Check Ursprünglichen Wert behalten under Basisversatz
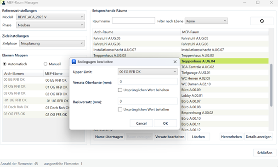Screen dimensions: 278x167 120,110
